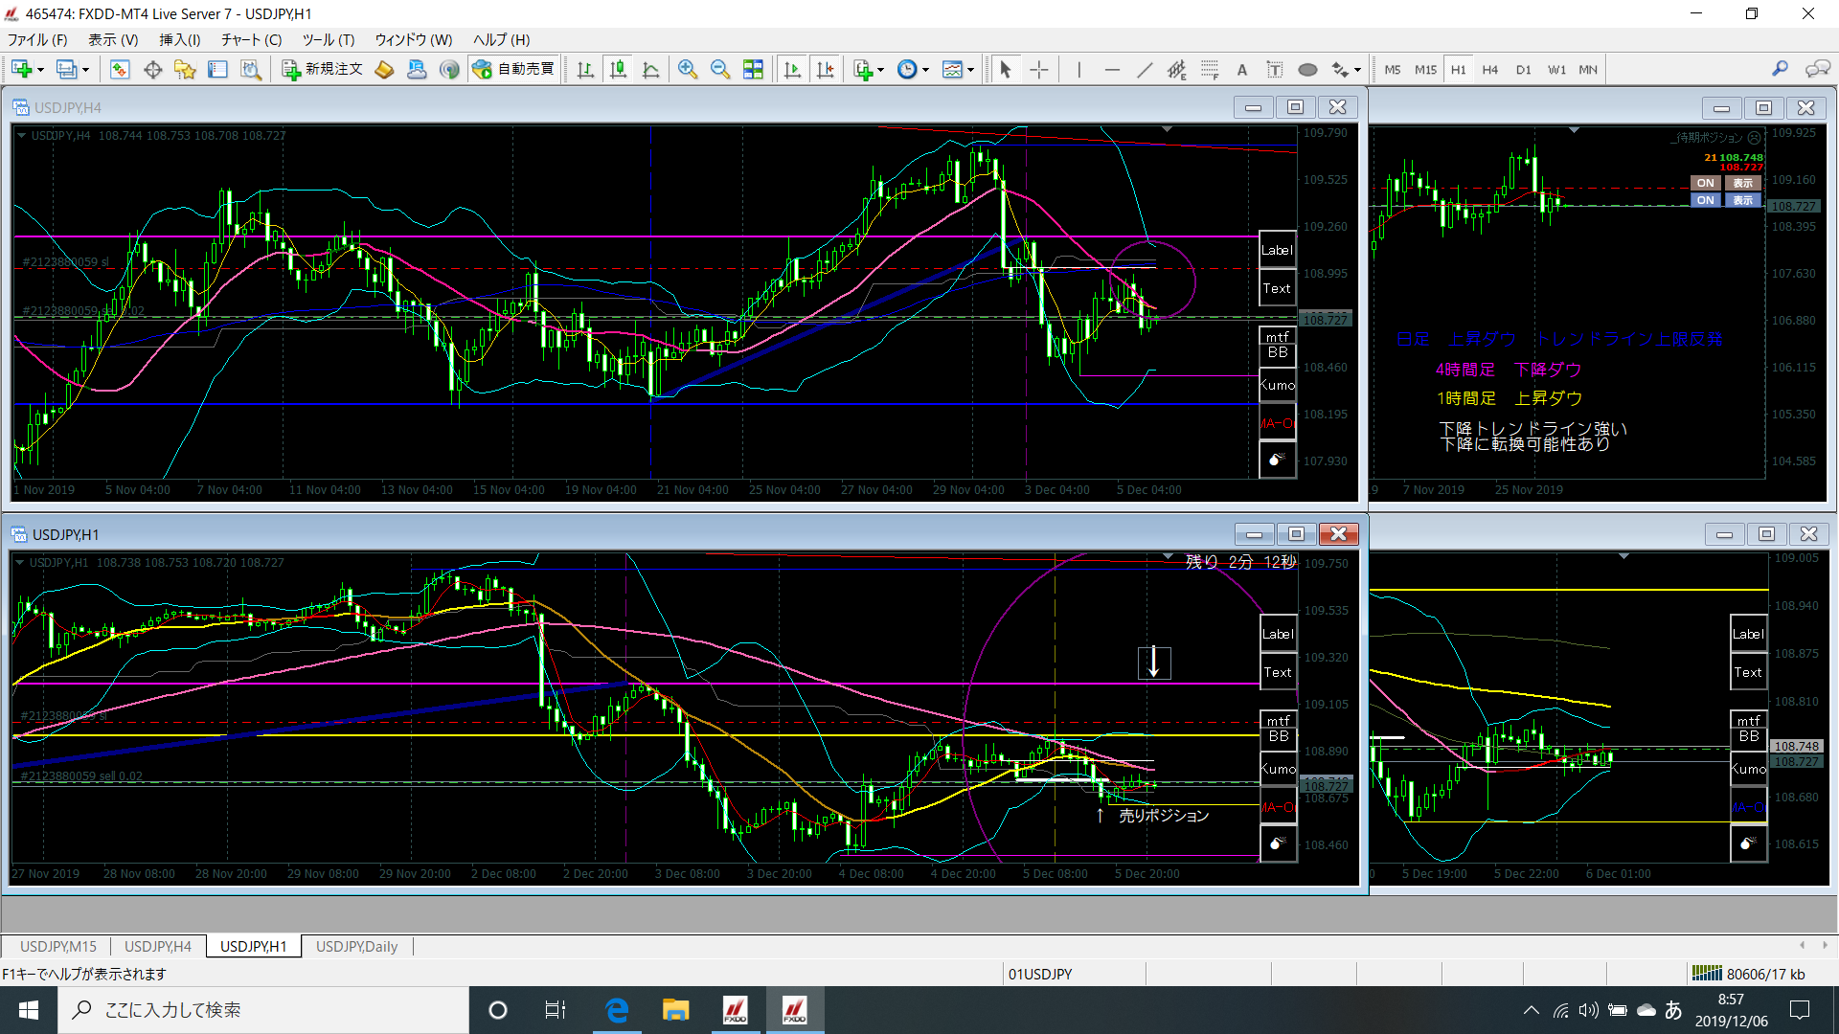Select the text A tool
Viewport: 1839px width, 1034px height.
coord(1242,70)
